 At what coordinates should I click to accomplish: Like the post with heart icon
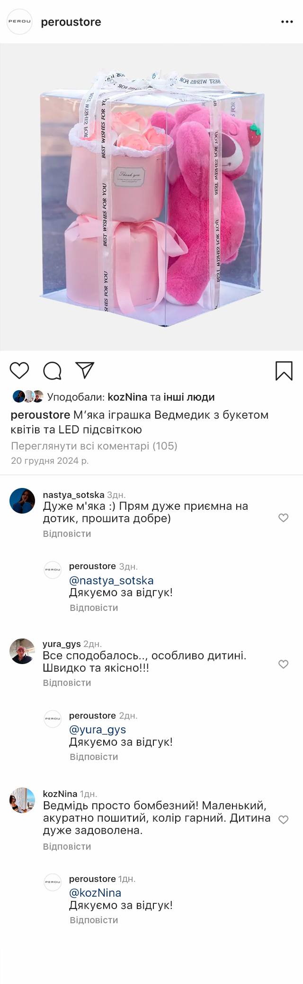click(x=19, y=371)
